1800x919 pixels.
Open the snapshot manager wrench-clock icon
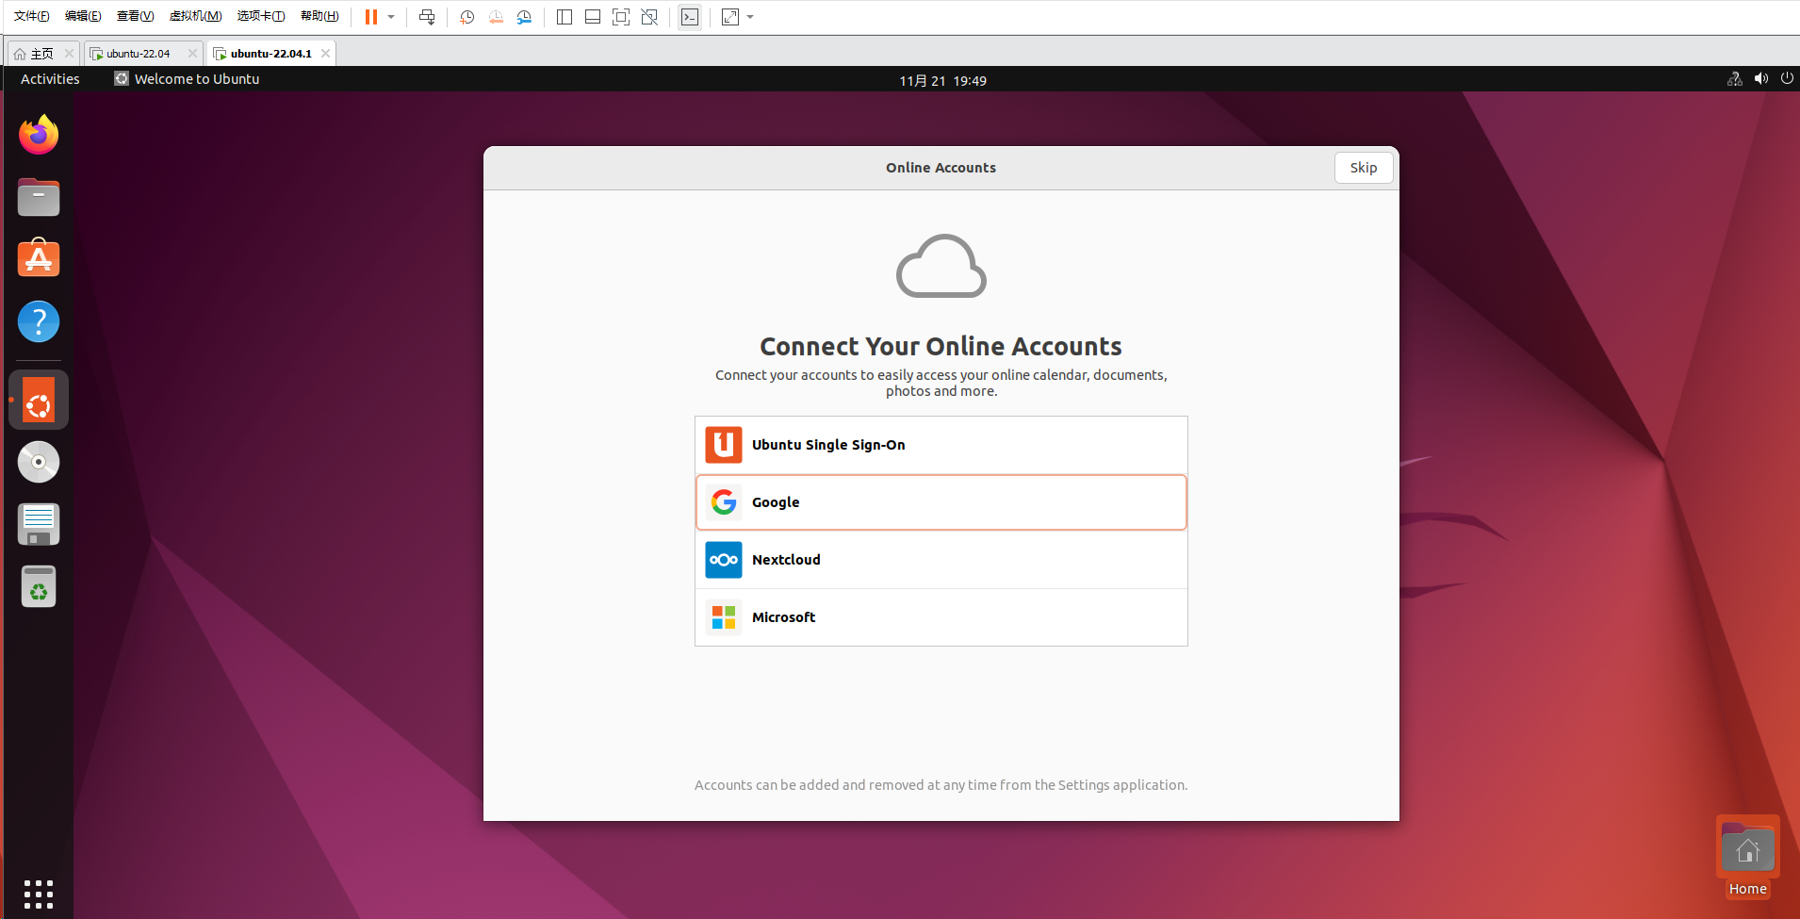524,17
